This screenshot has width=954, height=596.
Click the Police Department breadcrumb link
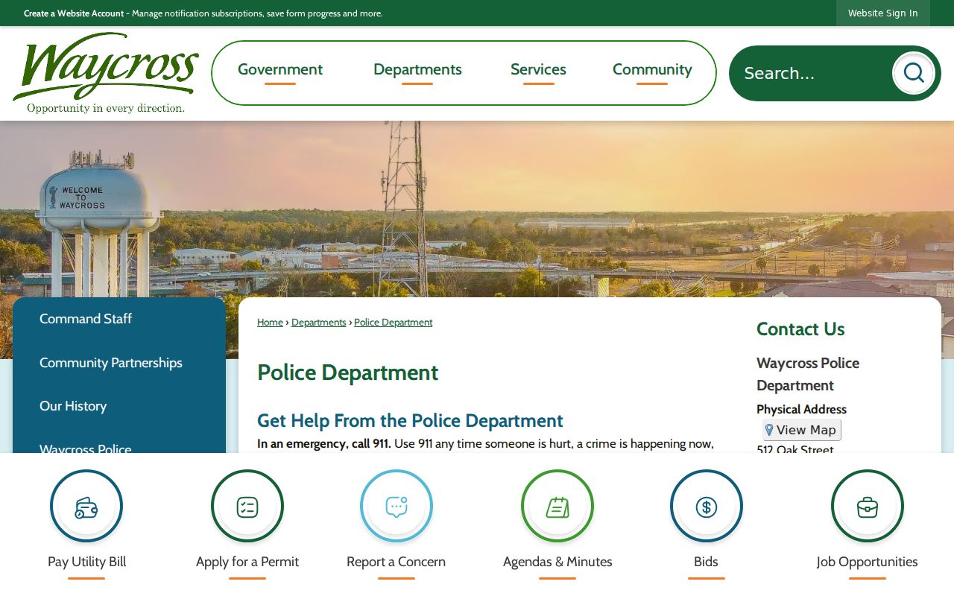pos(394,323)
